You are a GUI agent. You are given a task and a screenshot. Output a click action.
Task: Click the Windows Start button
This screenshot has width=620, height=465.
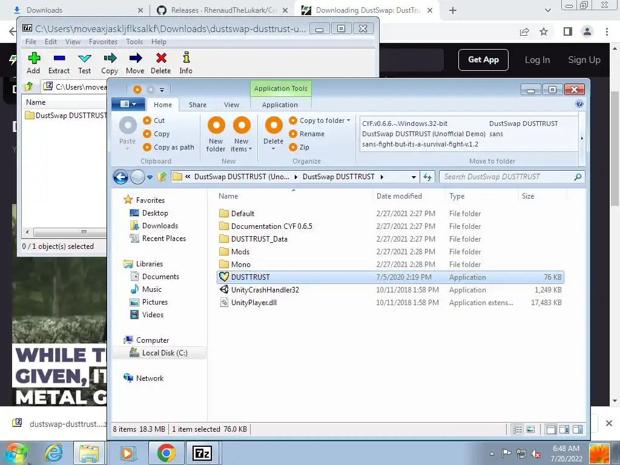(x=16, y=453)
